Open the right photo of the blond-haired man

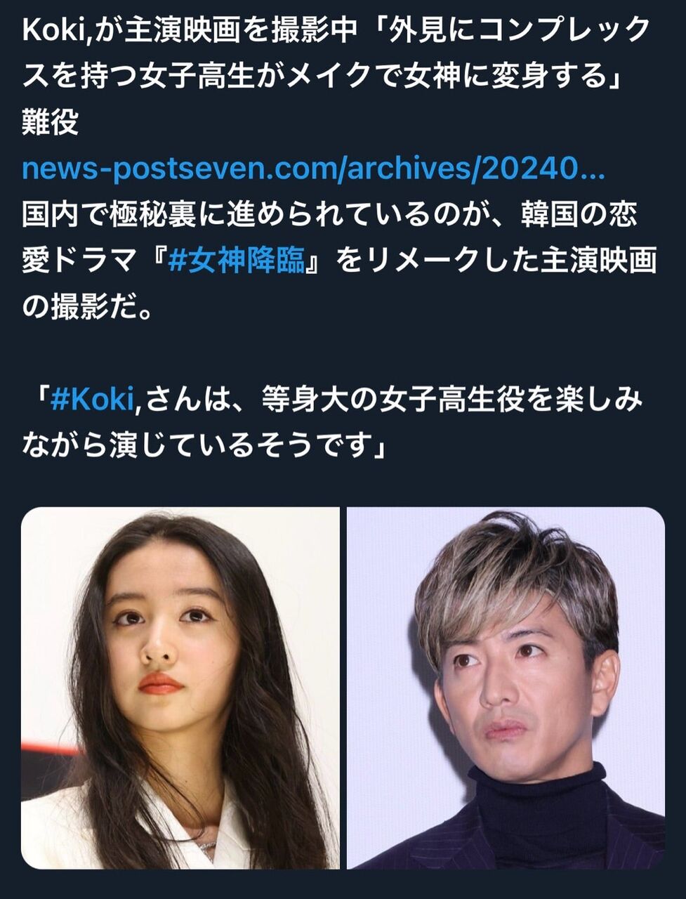point(506,688)
